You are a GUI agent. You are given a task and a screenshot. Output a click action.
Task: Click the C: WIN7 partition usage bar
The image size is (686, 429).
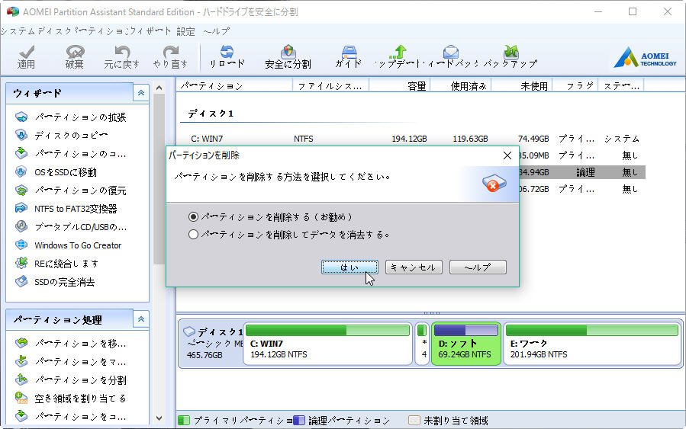[x=327, y=330]
